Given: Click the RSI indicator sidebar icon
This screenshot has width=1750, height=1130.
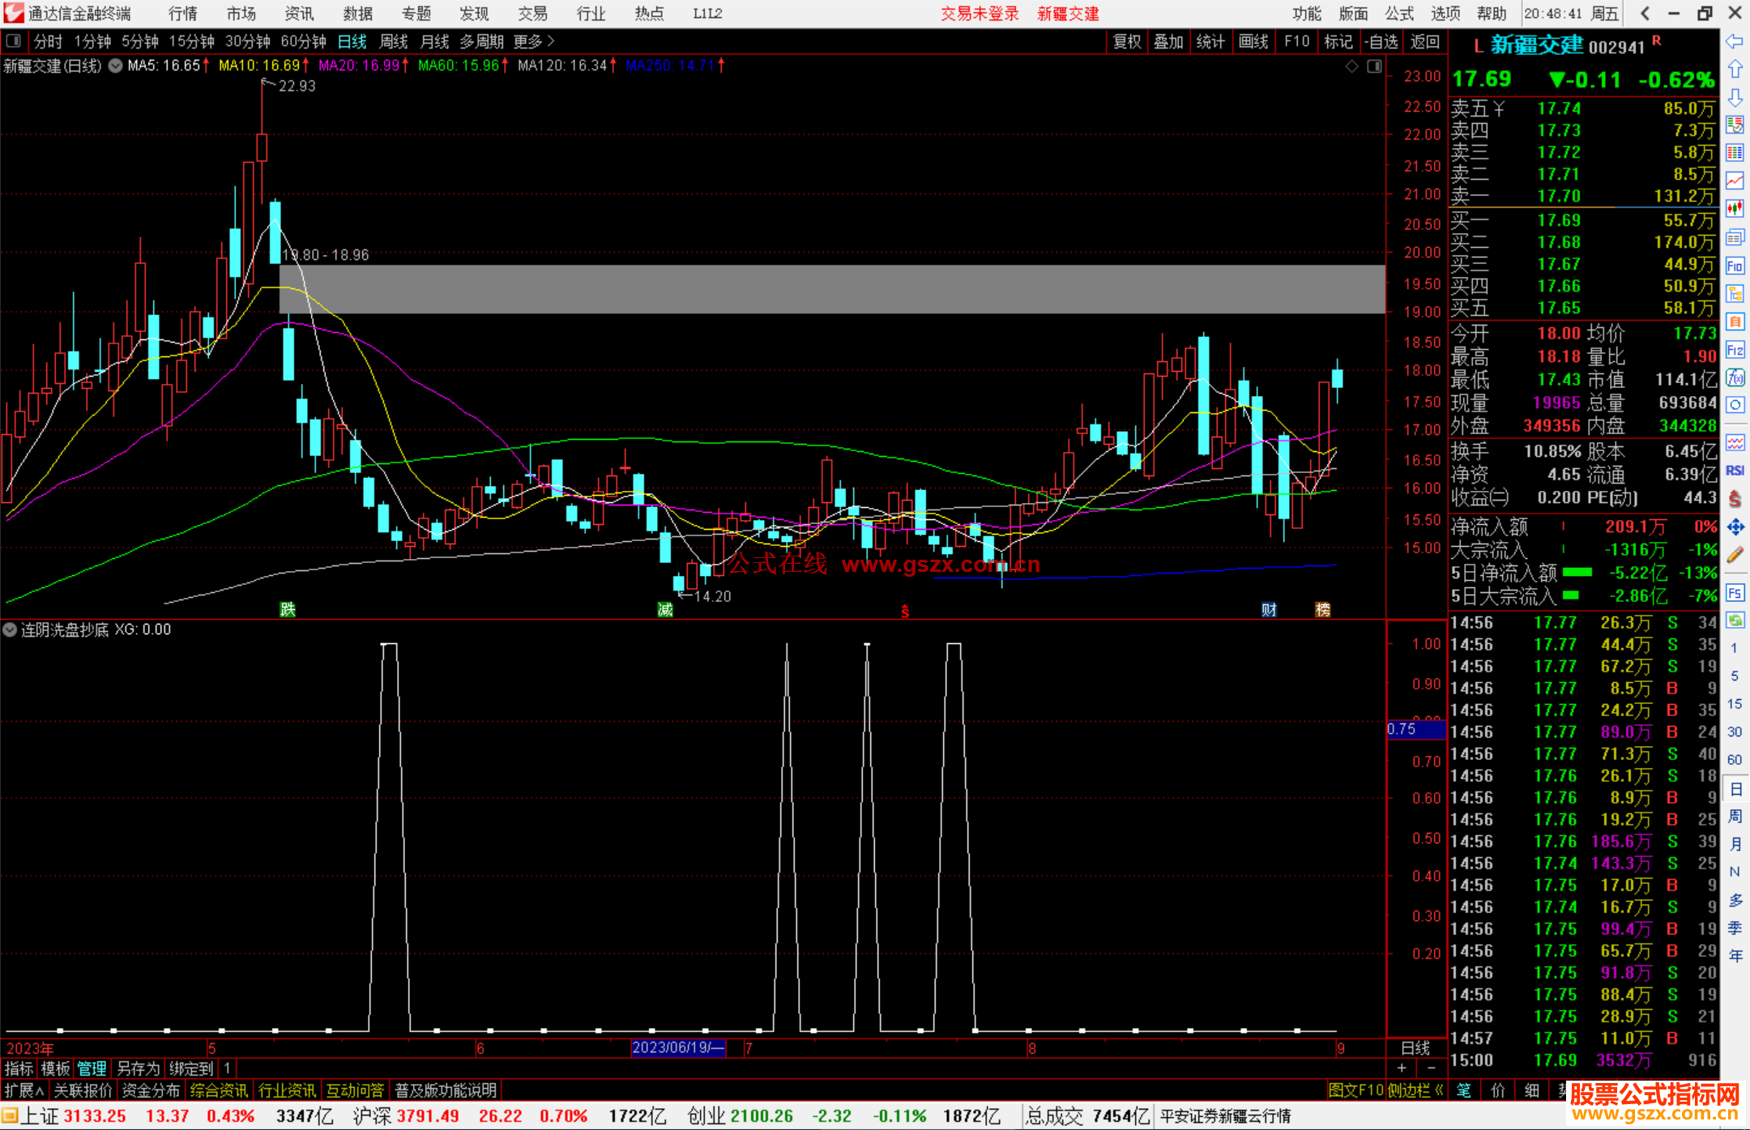Looking at the screenshot, I should (x=1735, y=471).
